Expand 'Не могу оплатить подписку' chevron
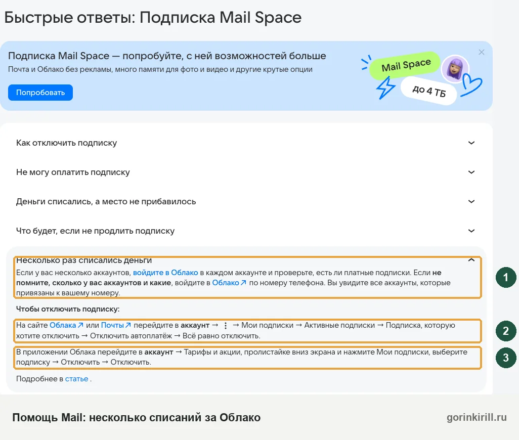The width and height of the screenshot is (519, 440). [471, 172]
